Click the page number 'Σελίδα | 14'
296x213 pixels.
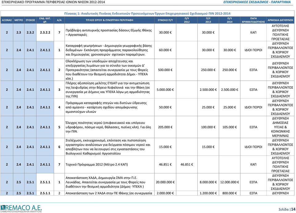pyautogui.click(x=287, y=209)
